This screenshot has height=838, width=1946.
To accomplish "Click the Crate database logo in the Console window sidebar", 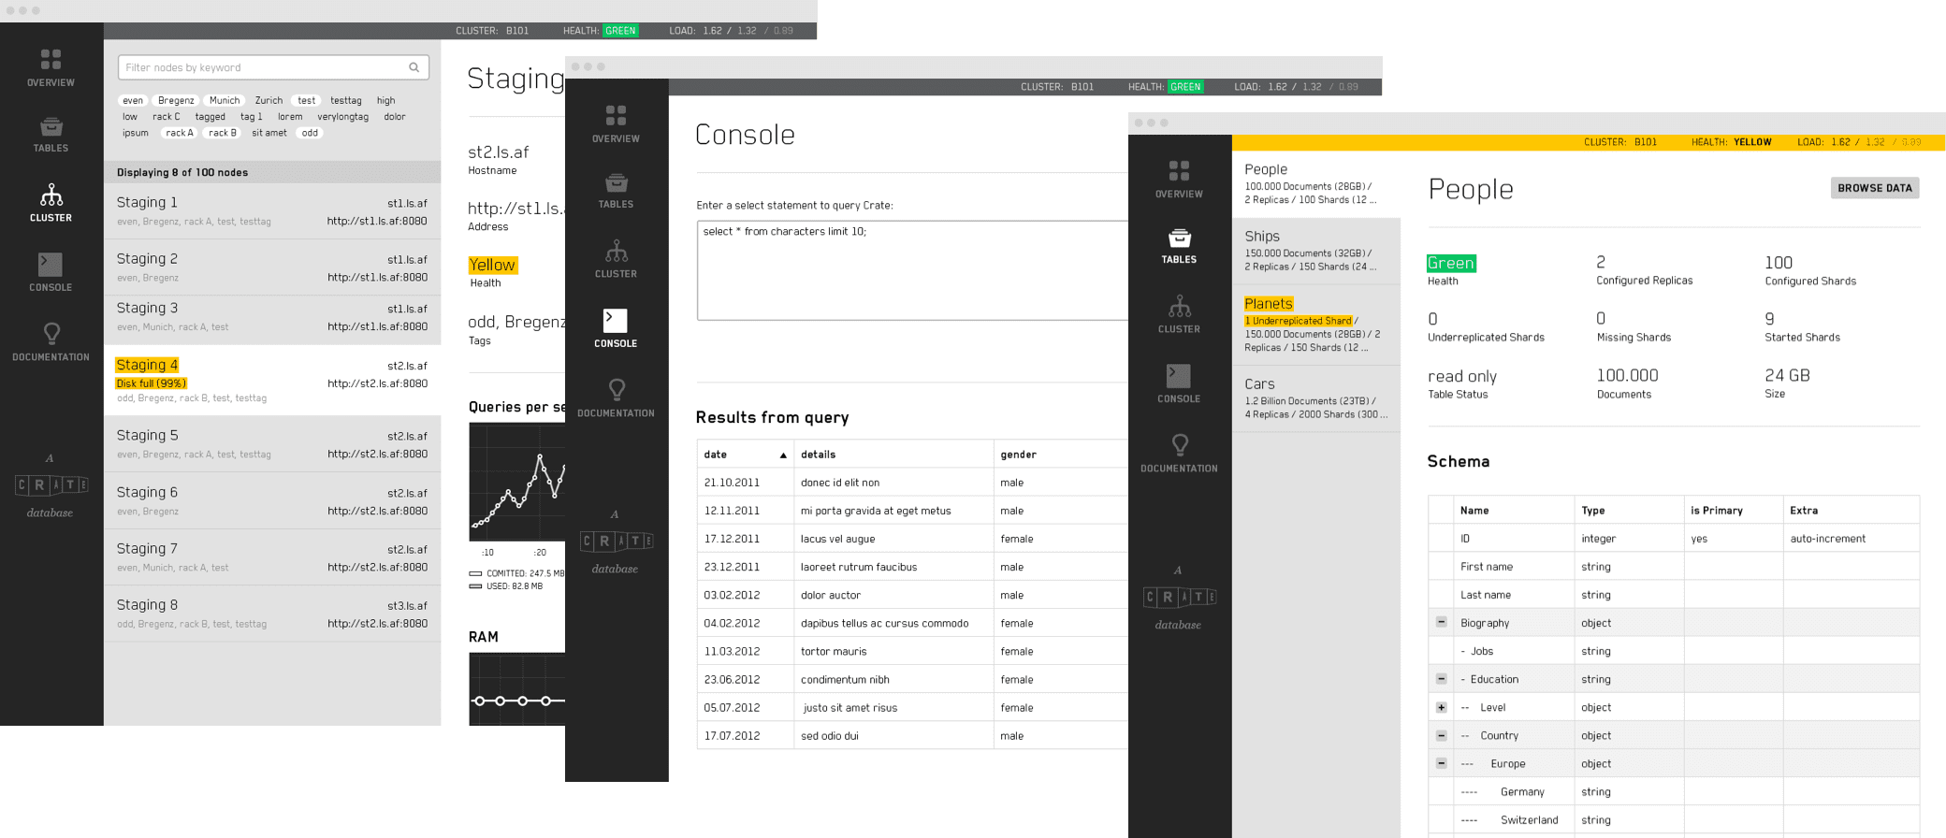I will [x=616, y=542].
